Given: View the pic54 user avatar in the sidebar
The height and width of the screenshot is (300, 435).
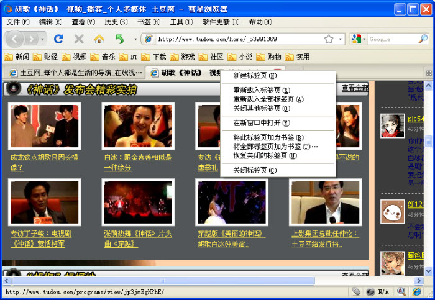Looking at the screenshot, I should pos(393,126).
